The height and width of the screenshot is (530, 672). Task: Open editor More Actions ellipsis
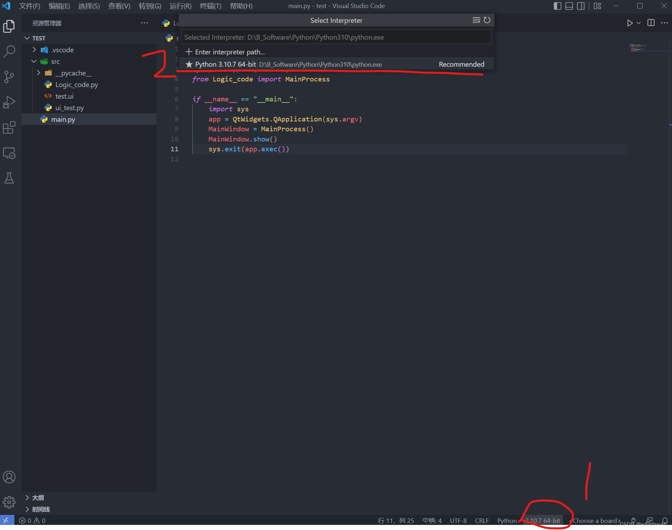click(x=664, y=23)
